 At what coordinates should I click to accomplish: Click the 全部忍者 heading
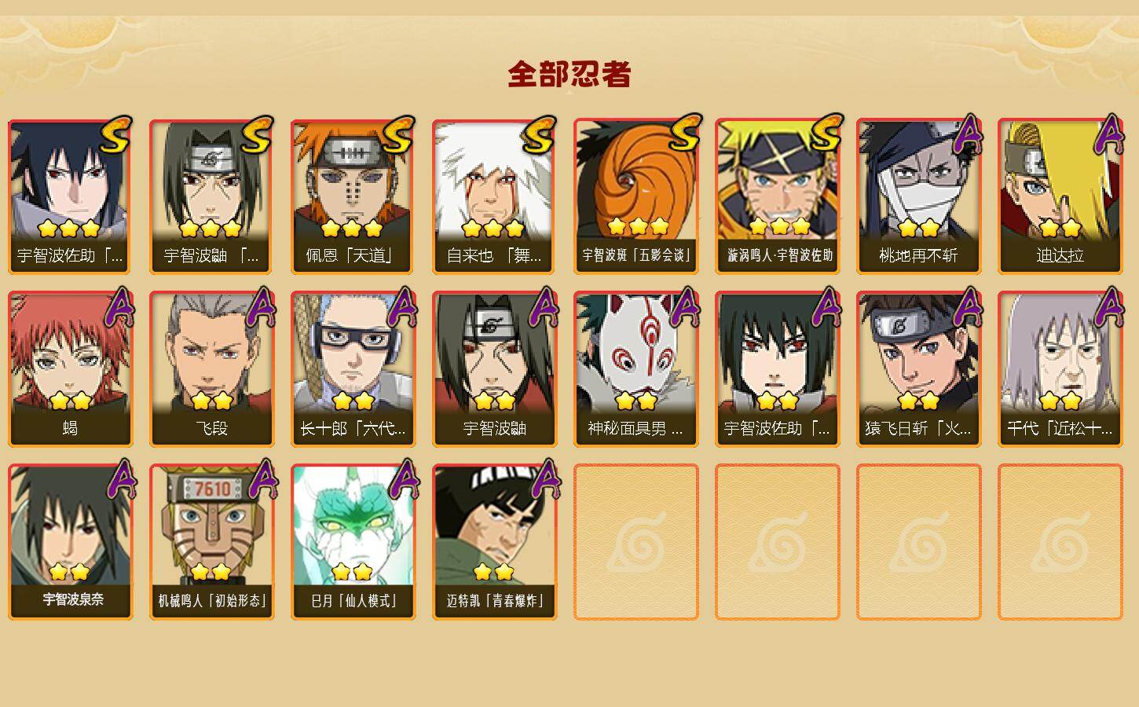point(569,75)
